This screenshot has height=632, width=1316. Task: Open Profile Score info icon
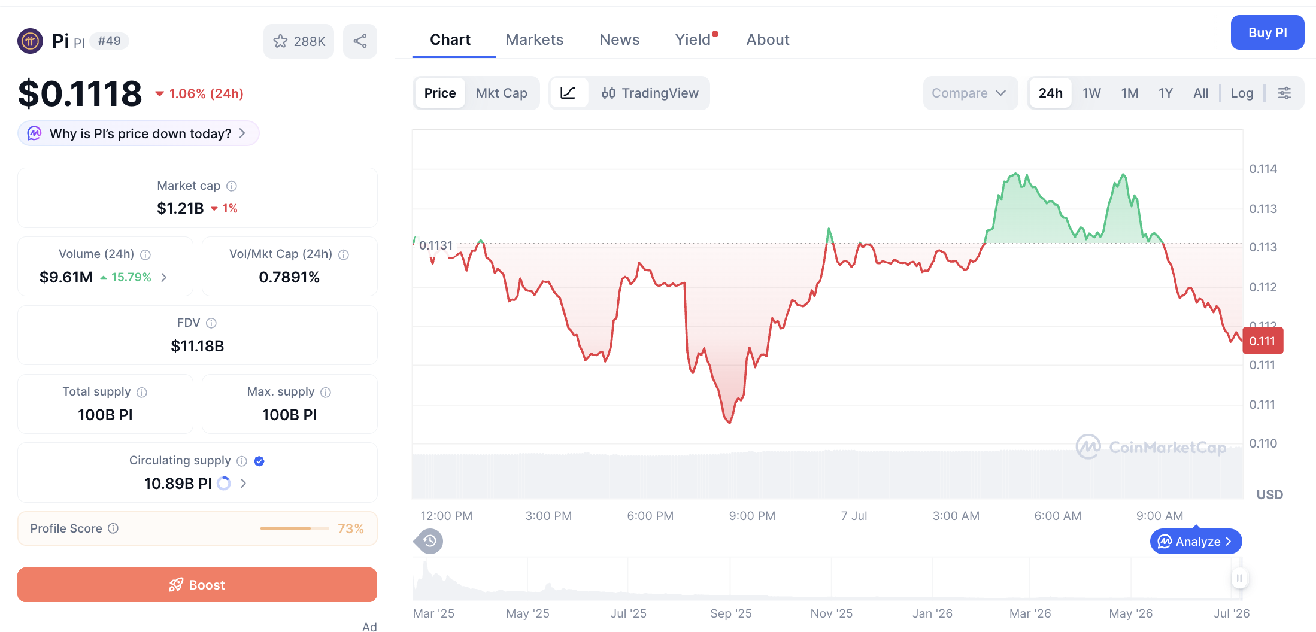coord(113,528)
